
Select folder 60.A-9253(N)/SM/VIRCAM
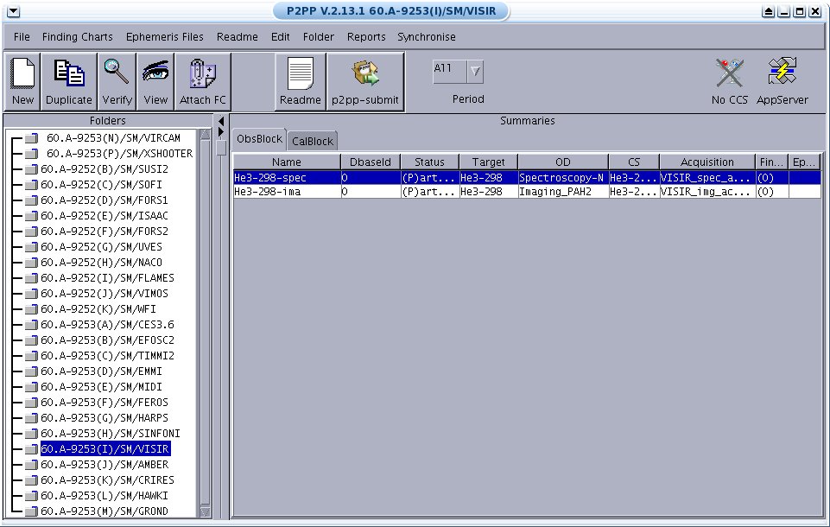click(x=113, y=137)
